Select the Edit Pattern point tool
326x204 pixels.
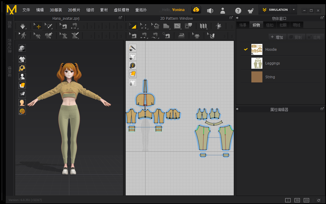pyautogui.click(x=144, y=26)
